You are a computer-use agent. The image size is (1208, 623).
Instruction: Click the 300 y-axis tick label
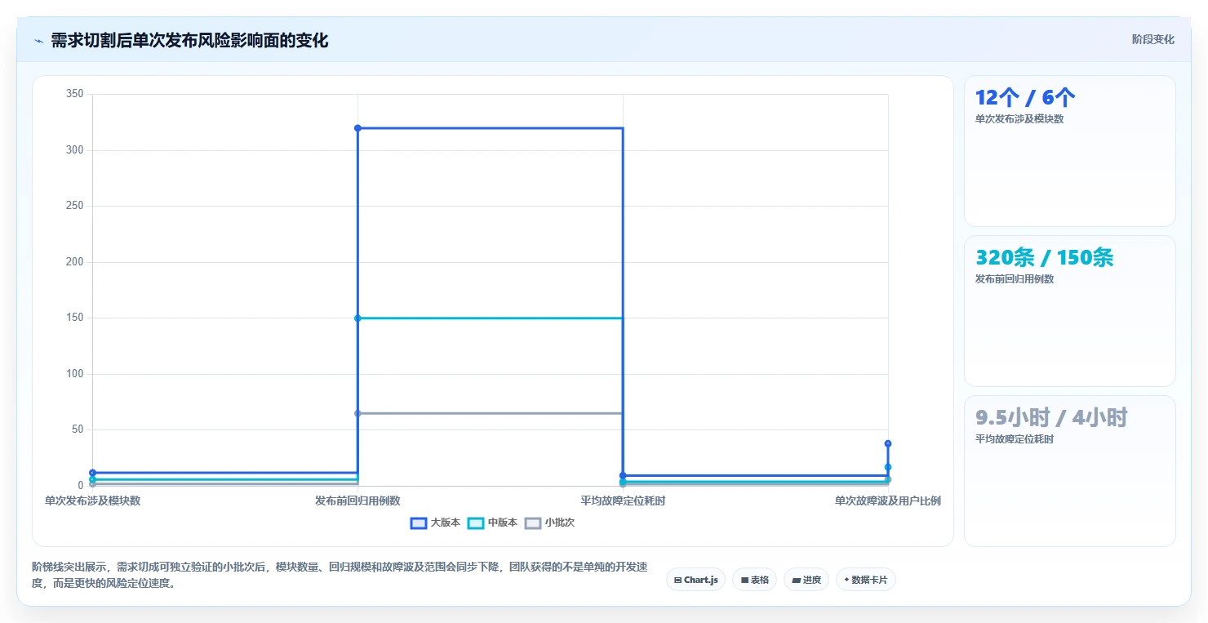75,150
